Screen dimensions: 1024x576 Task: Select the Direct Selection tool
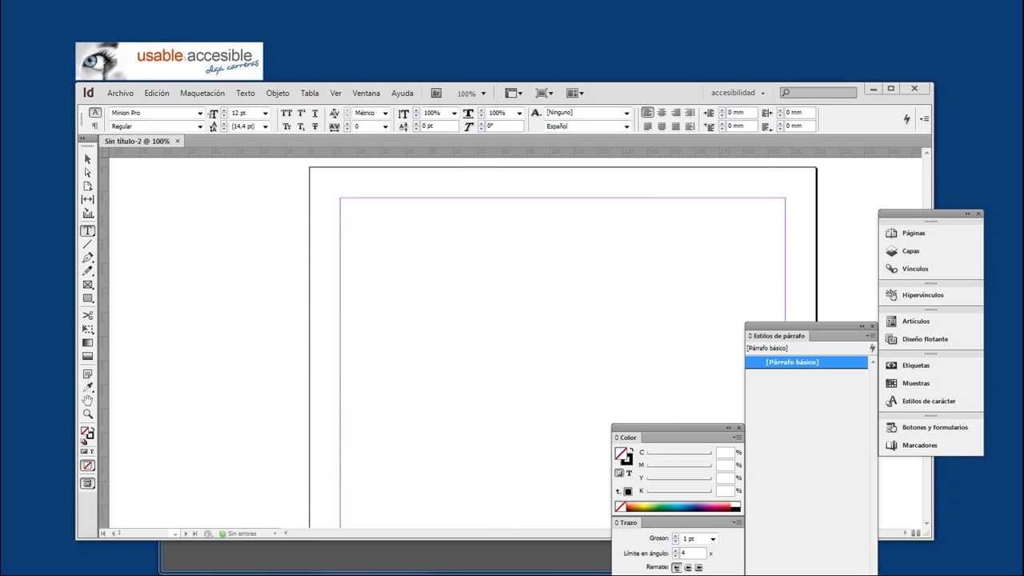pos(88,173)
